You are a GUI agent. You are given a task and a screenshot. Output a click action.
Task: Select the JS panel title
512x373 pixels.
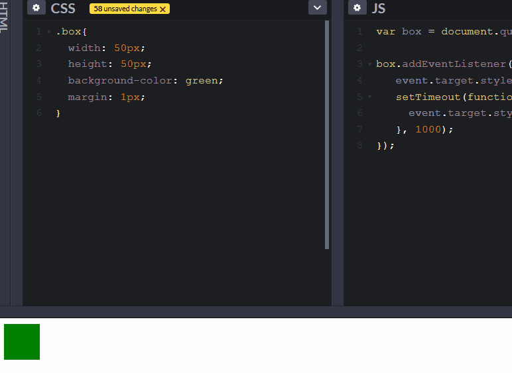click(379, 8)
